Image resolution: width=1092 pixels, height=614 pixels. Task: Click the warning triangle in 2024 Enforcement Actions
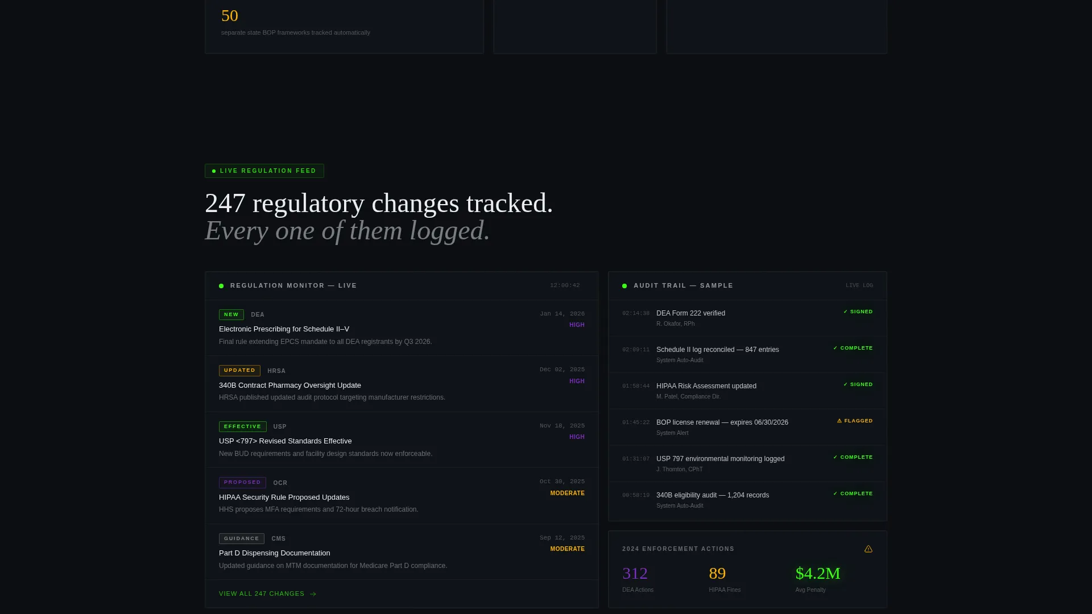868,549
